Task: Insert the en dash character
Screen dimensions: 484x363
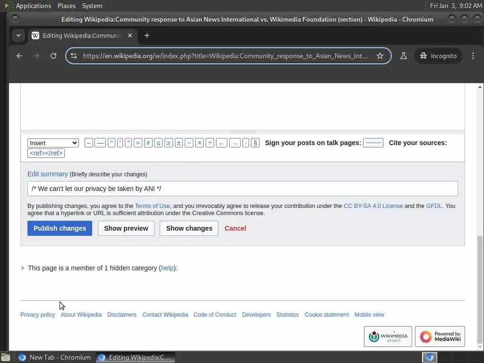Action: click(88, 143)
